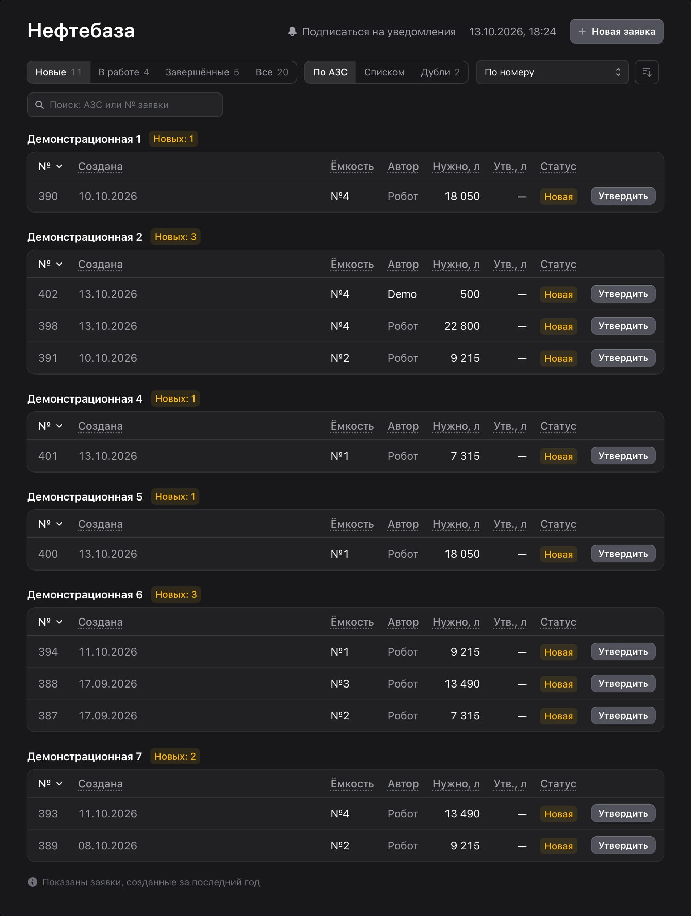Focus the Поиск АЗС search field
Screen dimensions: 691x916
point(125,105)
